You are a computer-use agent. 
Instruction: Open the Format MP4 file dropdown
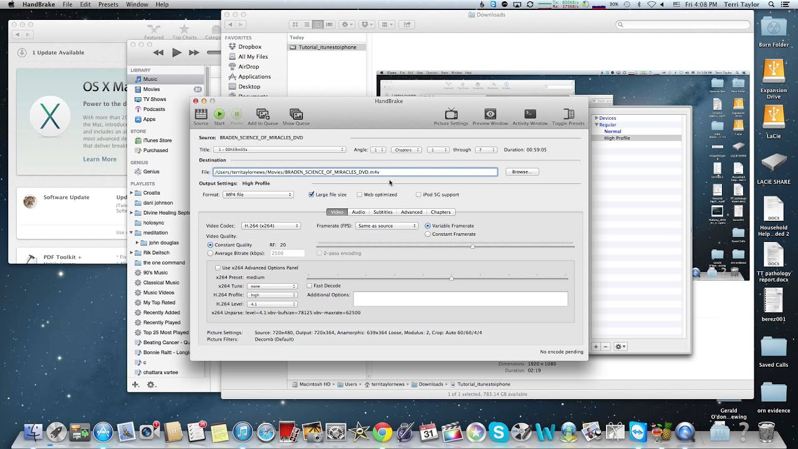click(258, 195)
